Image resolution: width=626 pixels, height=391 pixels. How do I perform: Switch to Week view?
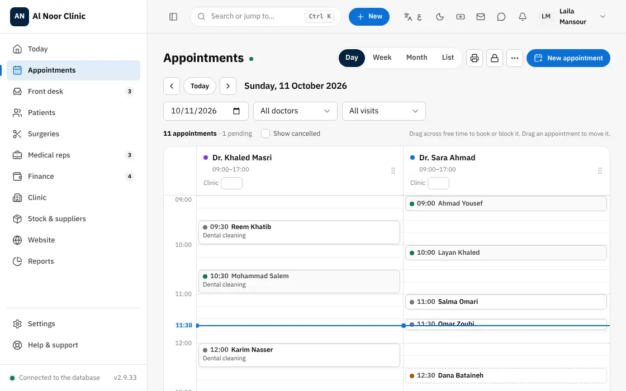(x=382, y=58)
